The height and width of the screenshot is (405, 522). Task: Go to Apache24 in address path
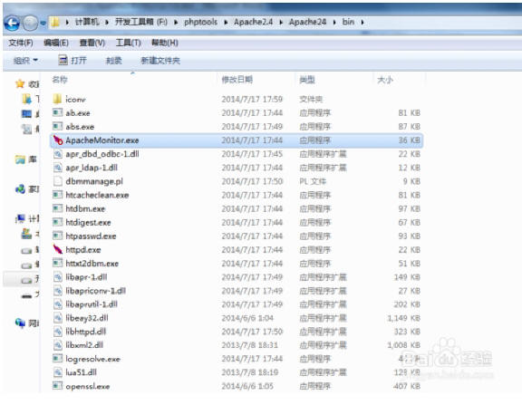click(307, 22)
